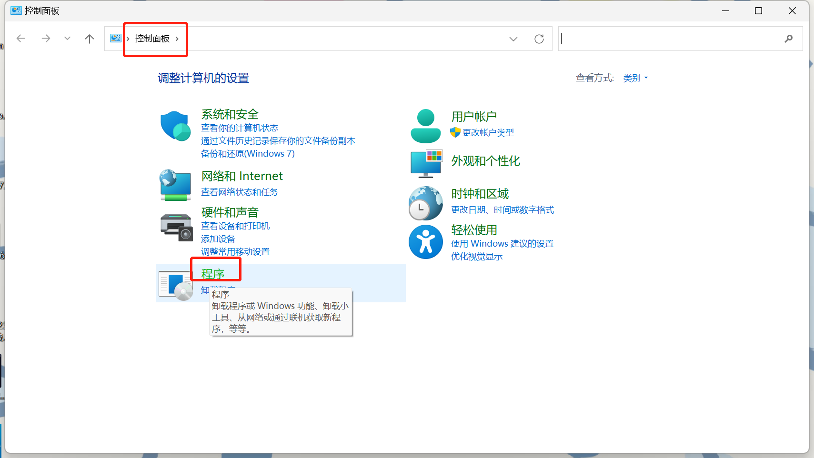This screenshot has width=814, height=458.
Task: Click the Ease of Access icon
Action: (x=425, y=242)
